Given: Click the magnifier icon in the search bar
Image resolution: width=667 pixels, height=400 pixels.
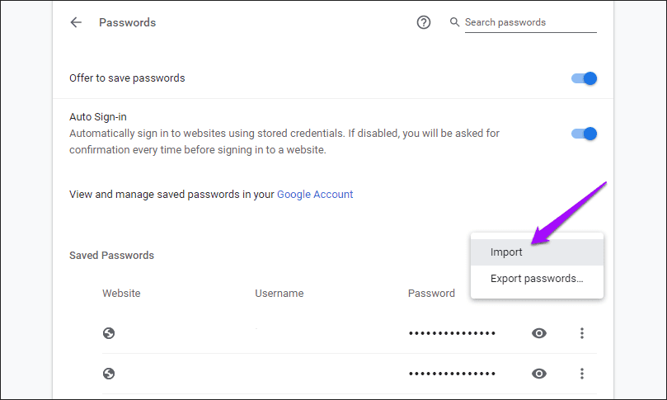Looking at the screenshot, I should [454, 22].
